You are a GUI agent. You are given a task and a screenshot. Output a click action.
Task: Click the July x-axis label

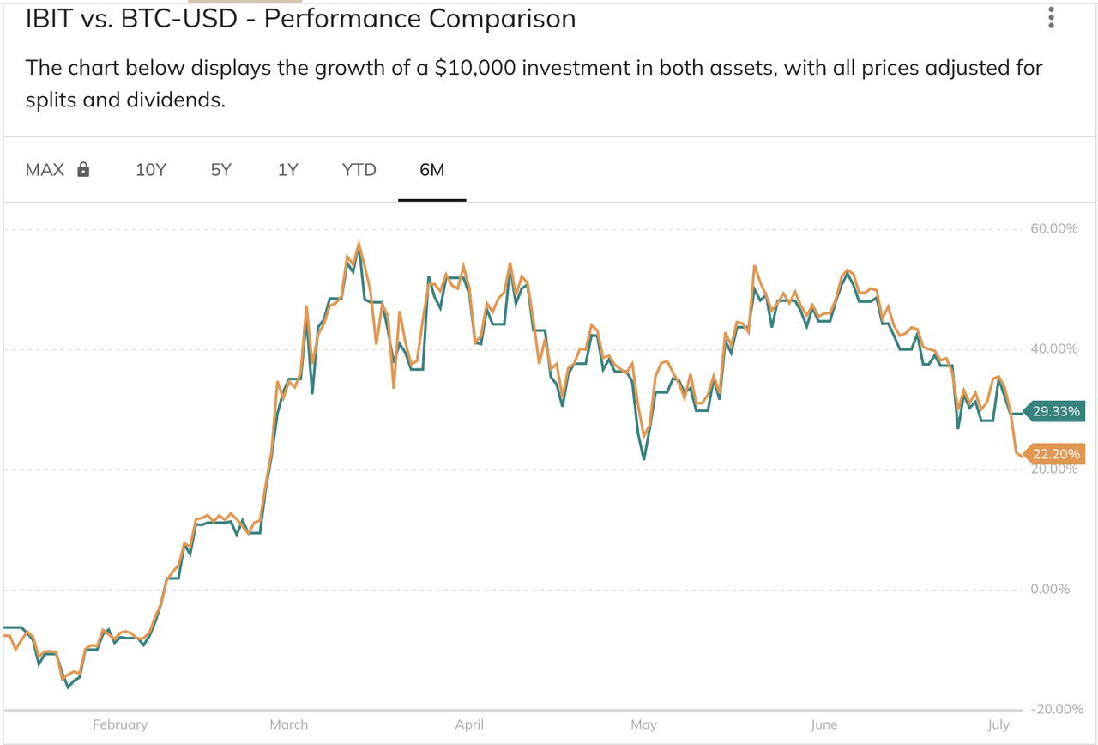[998, 724]
